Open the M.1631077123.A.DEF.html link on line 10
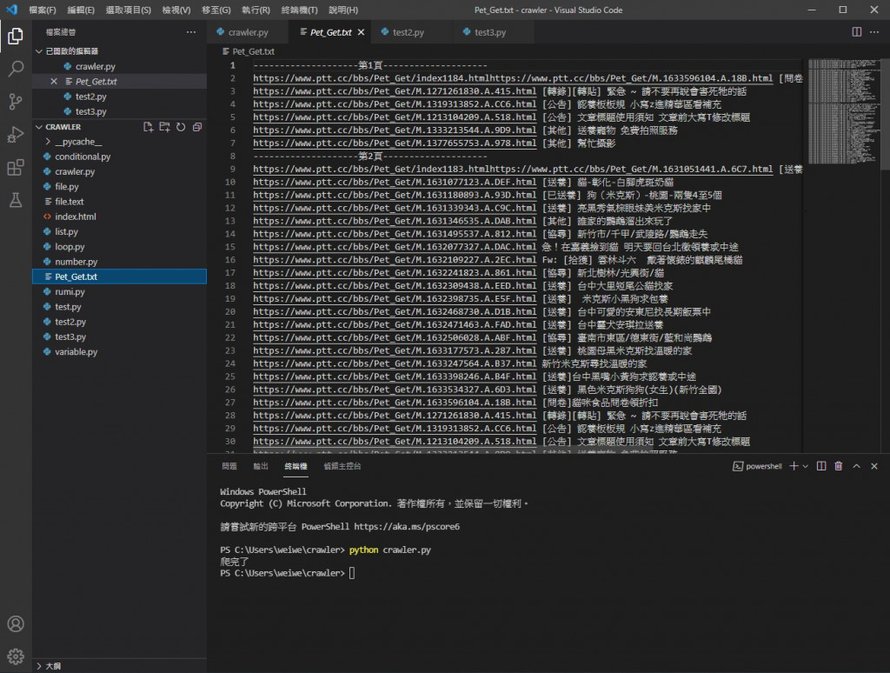This screenshot has width=890, height=673. [395, 182]
